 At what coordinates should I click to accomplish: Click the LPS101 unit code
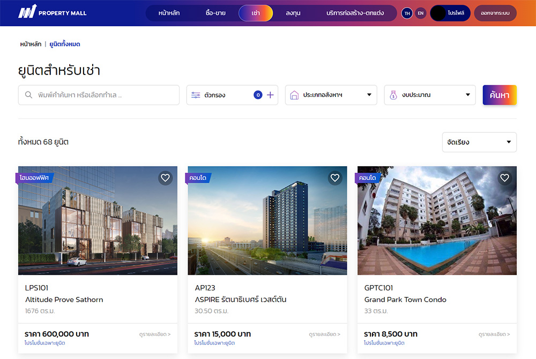(36, 288)
